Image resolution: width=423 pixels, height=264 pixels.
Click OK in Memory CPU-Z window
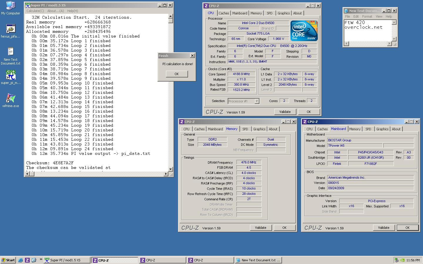coord(284,228)
